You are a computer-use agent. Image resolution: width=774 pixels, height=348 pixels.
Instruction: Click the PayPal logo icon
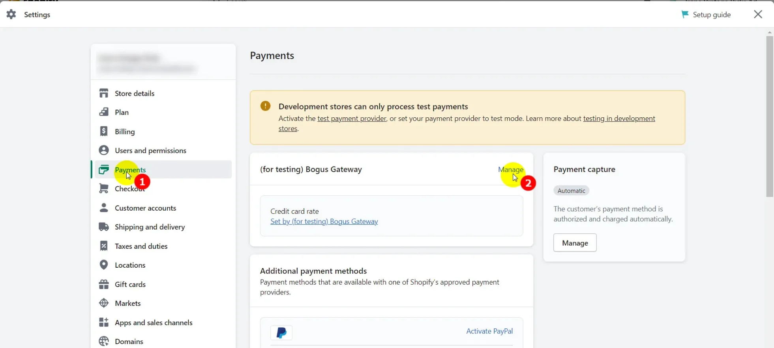tap(281, 333)
